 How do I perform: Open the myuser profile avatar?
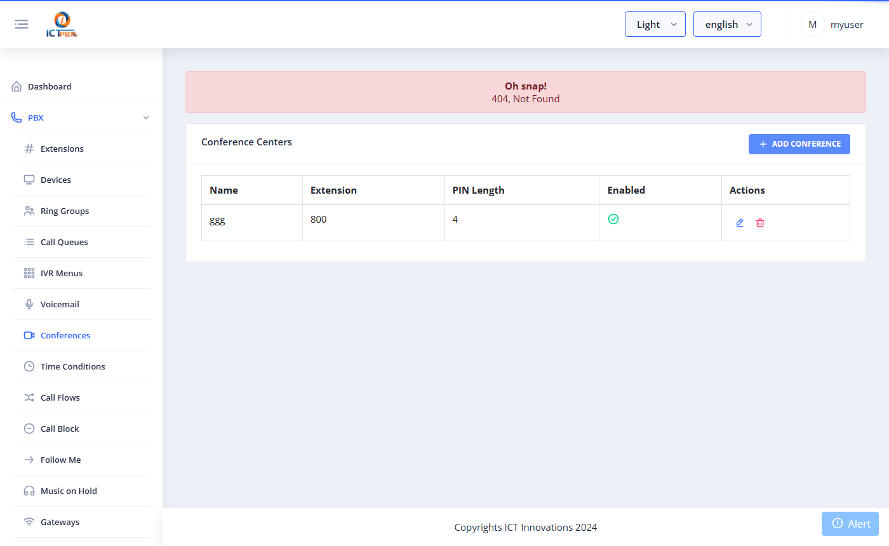coord(812,24)
